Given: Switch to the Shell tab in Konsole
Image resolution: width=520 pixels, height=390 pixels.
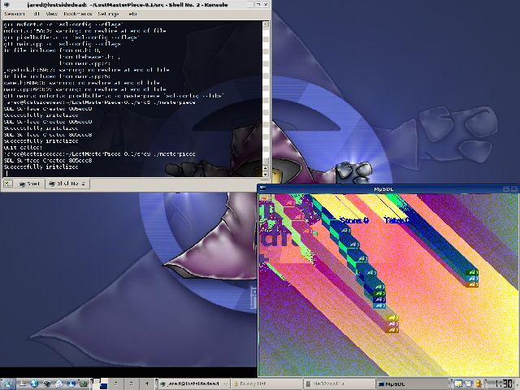Looking at the screenshot, I should point(29,184).
